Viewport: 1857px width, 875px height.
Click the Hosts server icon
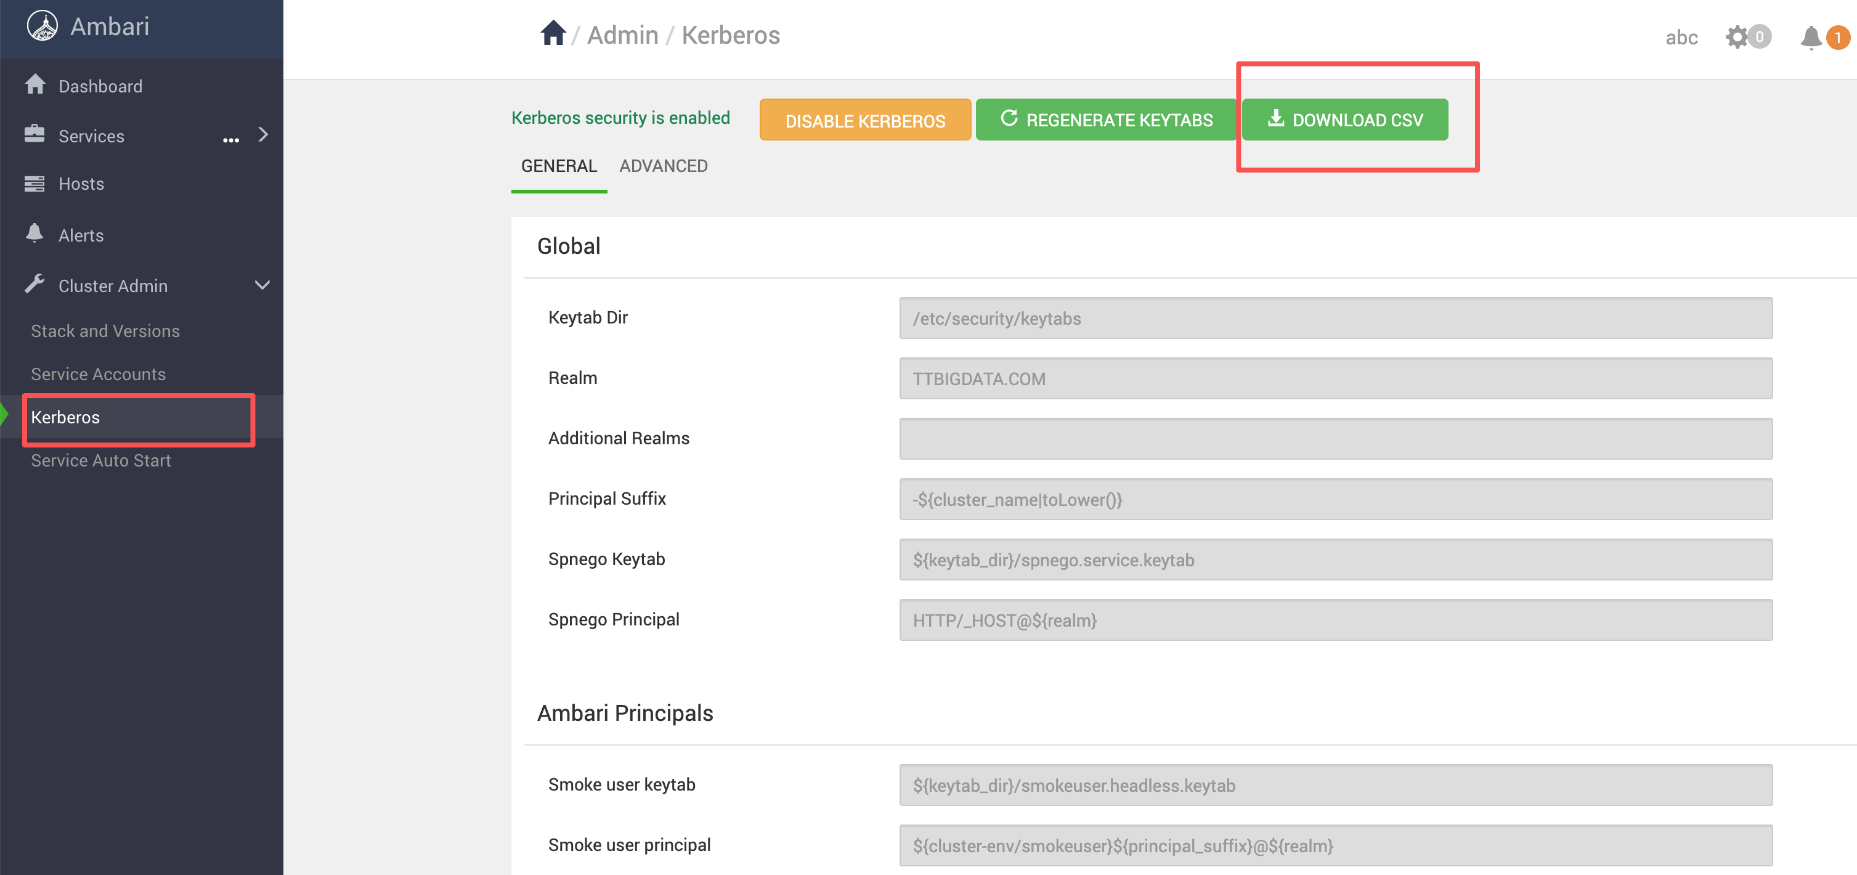35,184
